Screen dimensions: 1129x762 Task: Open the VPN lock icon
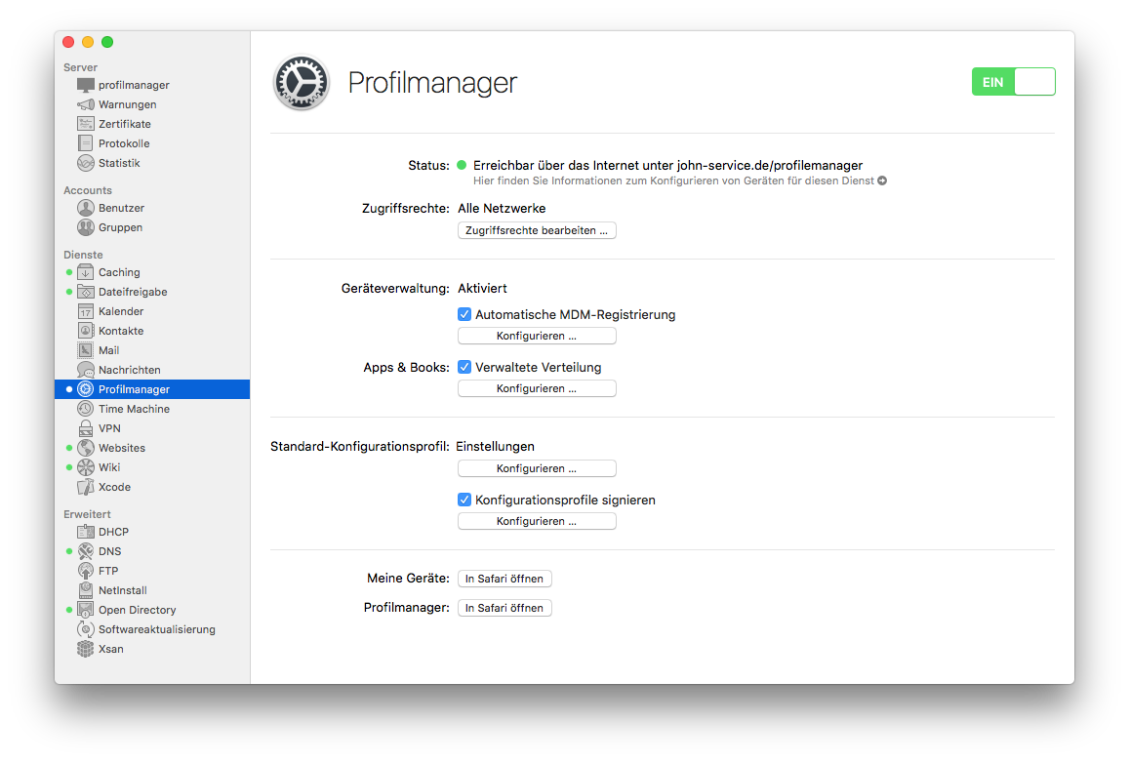coord(86,427)
